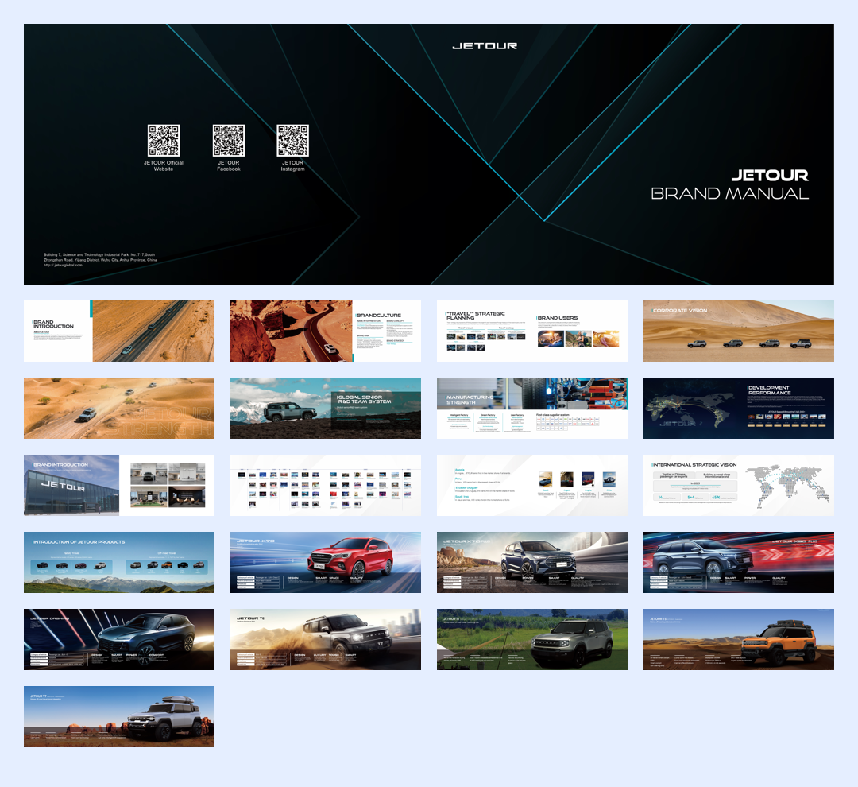Click the company address text on the cover
Screen dimensions: 858x787
tap(100, 259)
